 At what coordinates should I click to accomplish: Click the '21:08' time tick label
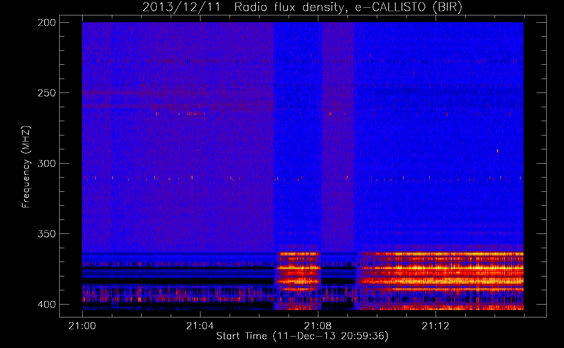[x=318, y=326]
